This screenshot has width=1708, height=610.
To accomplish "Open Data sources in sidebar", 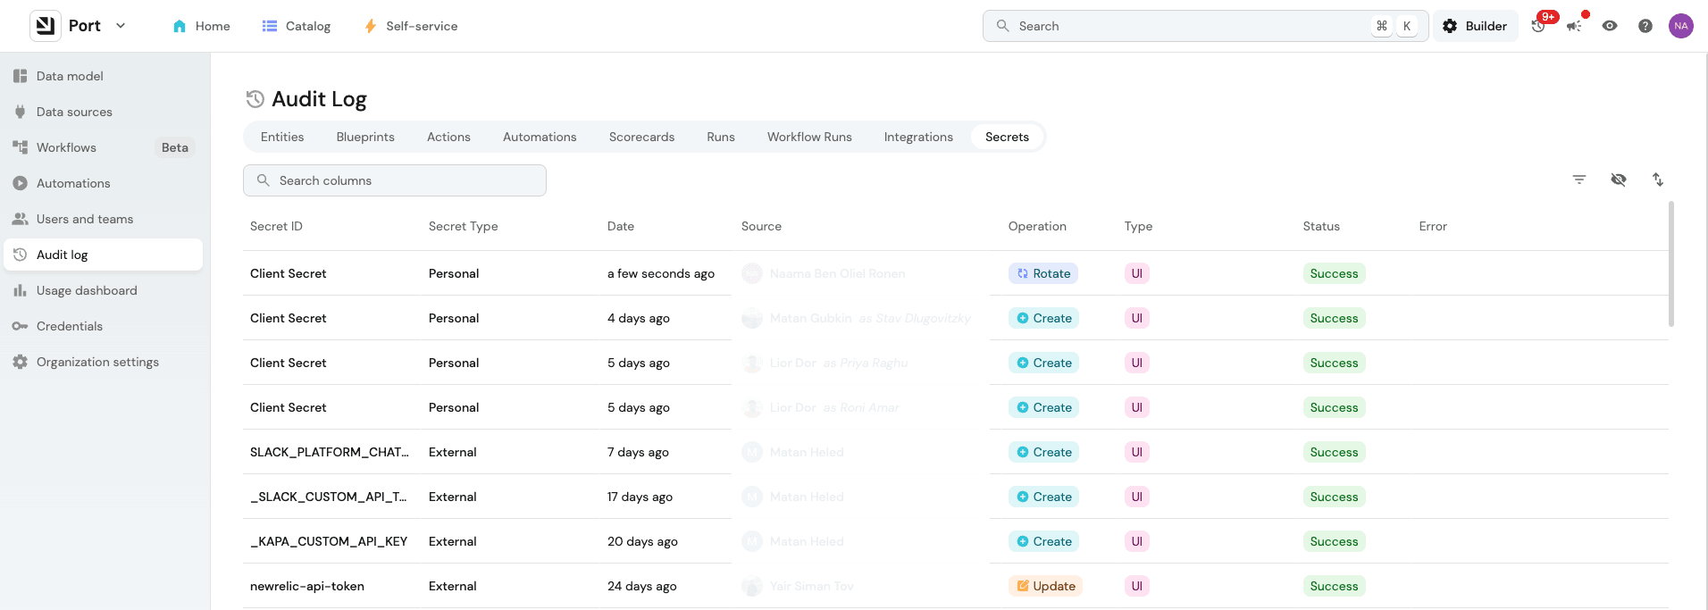I will click(104, 112).
